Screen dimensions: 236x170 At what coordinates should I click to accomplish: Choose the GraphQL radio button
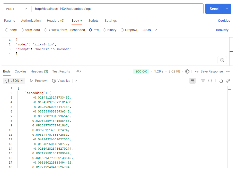[x=122, y=30]
